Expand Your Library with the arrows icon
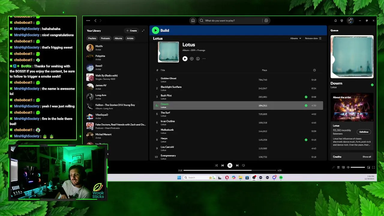The image size is (384, 216). coord(143,31)
